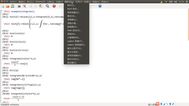The height and width of the screenshot is (106, 189).
Task: Choose Laplace 变换(T)... menu entry
Action: 76,41
